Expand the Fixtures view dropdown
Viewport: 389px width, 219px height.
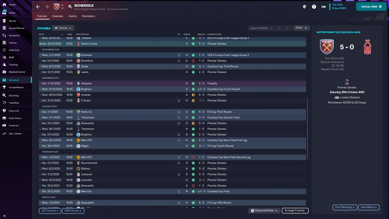[63, 28]
